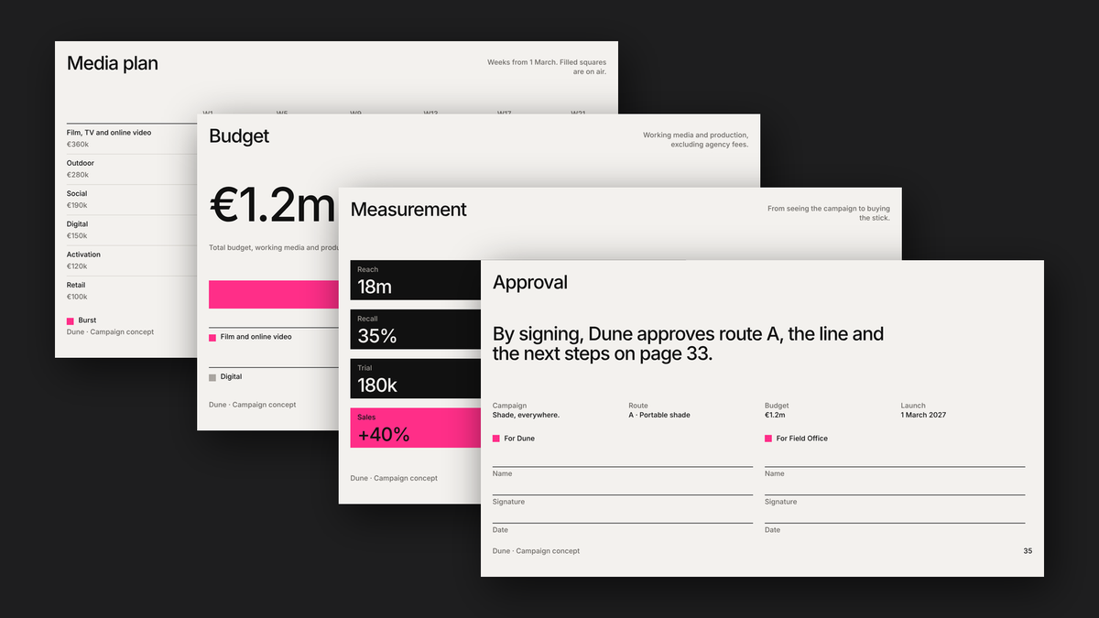Click the Reach 18m metric block
This screenshot has height=618, width=1099.
(x=416, y=280)
